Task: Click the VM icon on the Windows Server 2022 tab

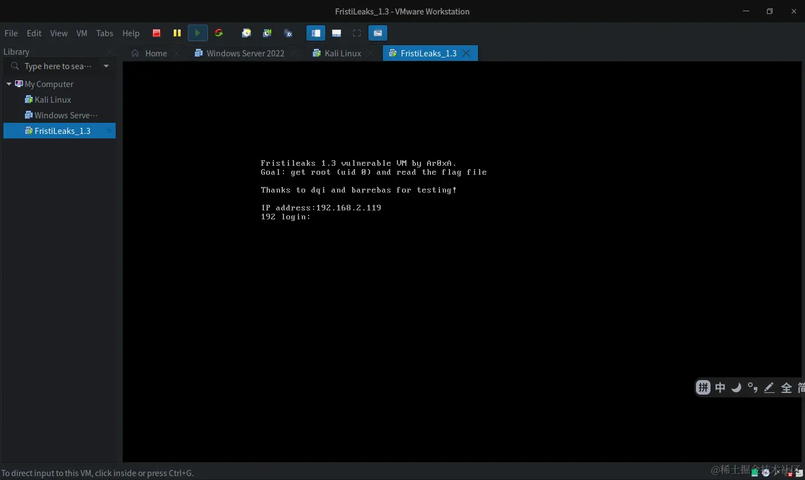Action: [198, 53]
